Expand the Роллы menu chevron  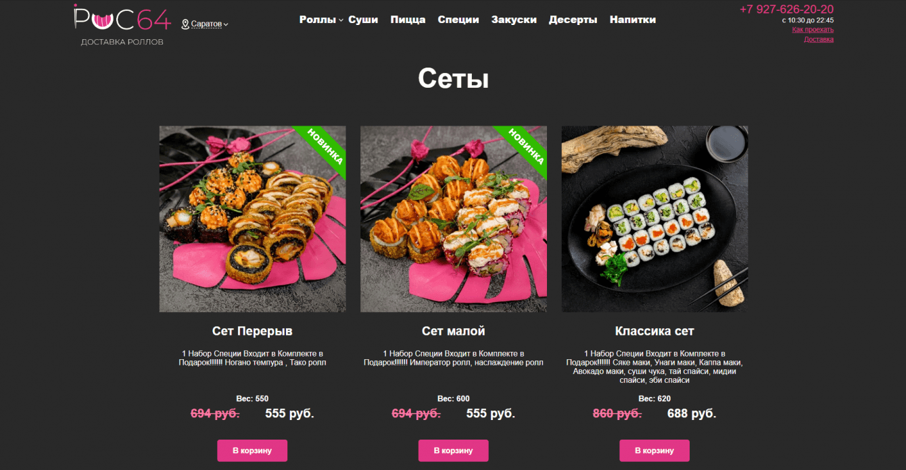coord(341,20)
